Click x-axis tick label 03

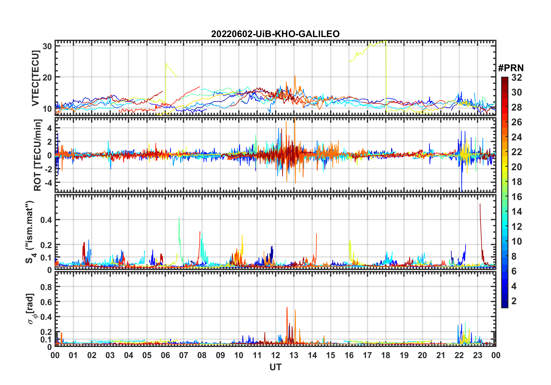[110, 355]
